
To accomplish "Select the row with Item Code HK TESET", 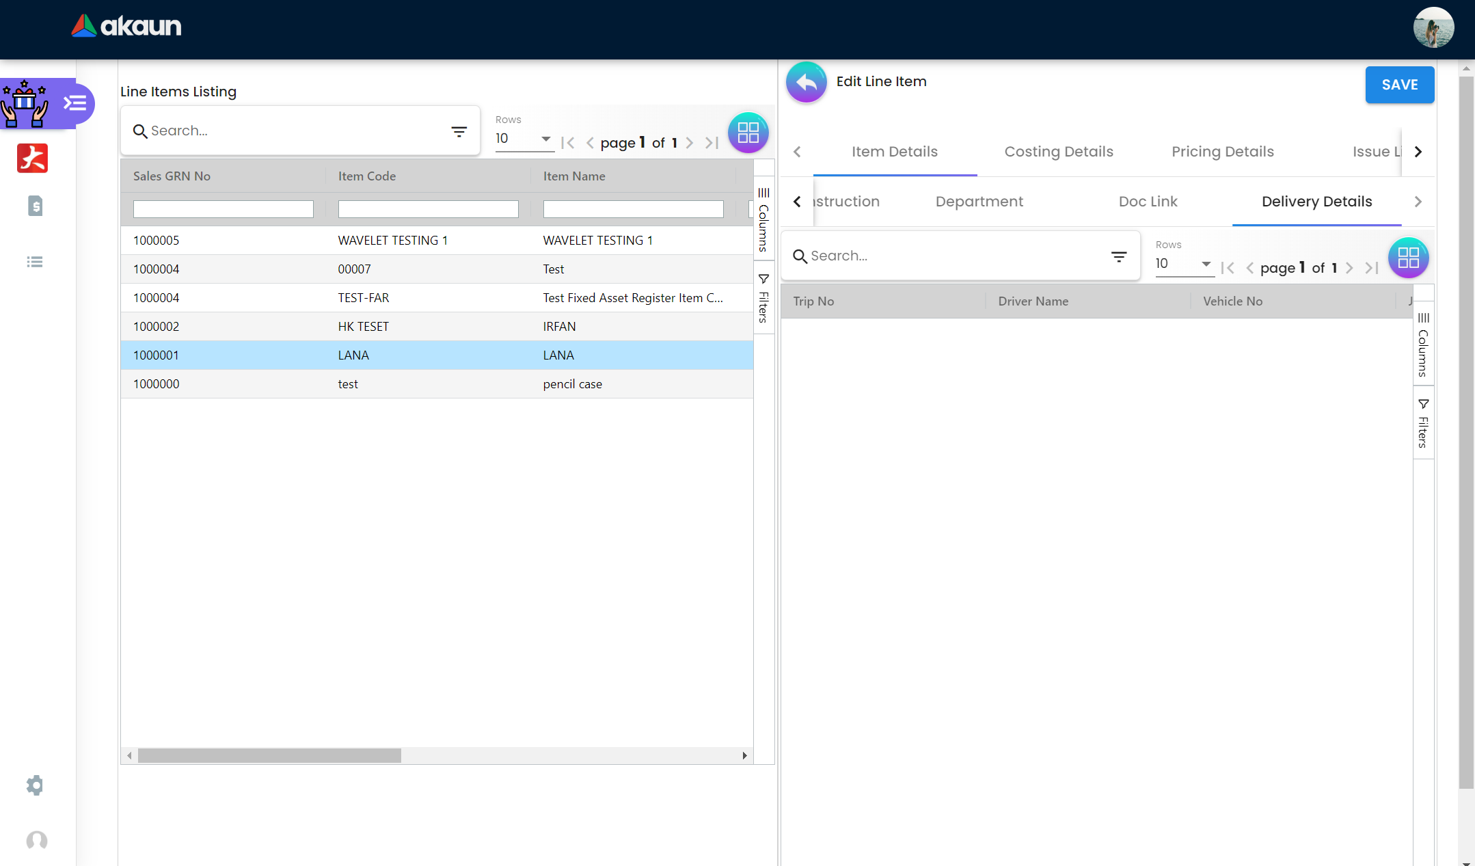I will 363,327.
